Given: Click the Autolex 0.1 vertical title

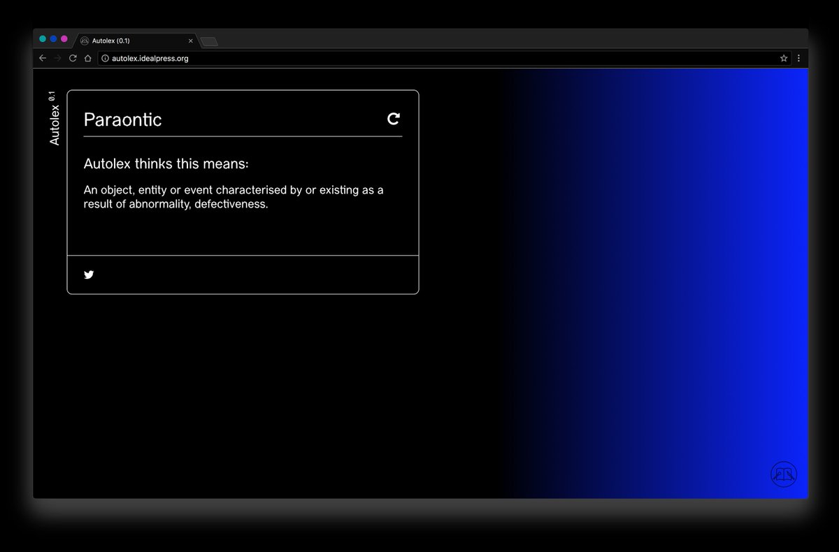Looking at the screenshot, I should pyautogui.click(x=54, y=118).
